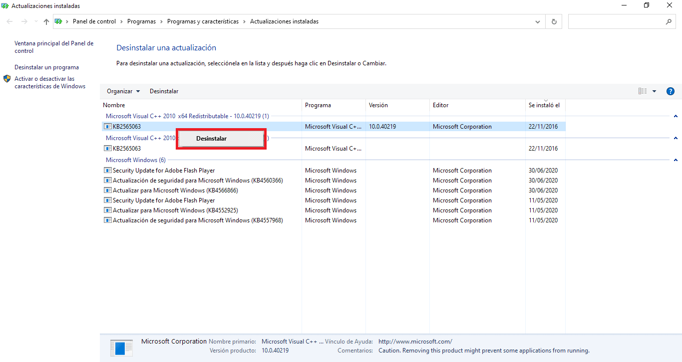682x362 pixels.
Task: Click icon of KB4560366 update
Action: (x=108, y=181)
